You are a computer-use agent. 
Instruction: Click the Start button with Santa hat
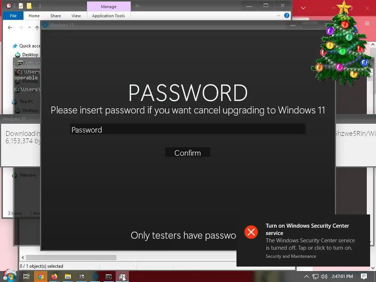coord(10,276)
